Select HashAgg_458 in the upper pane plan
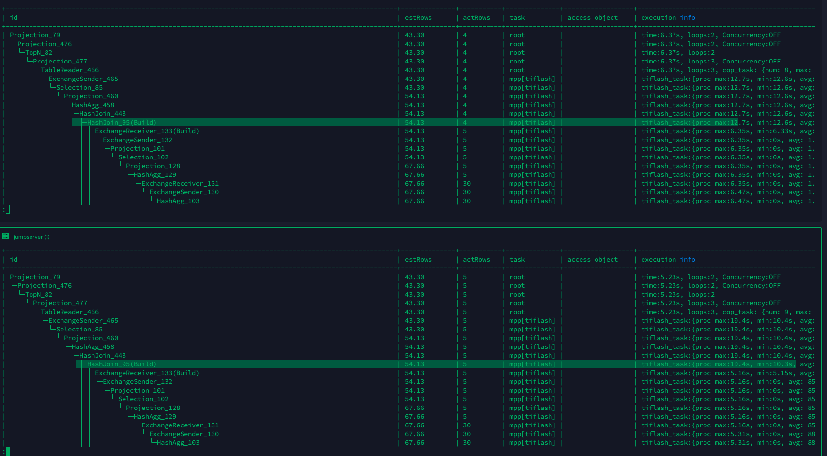The width and height of the screenshot is (827, 456). (x=93, y=105)
